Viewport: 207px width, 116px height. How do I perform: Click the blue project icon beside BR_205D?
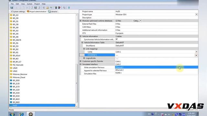click(x=11, y=80)
